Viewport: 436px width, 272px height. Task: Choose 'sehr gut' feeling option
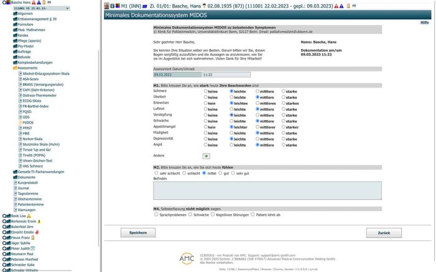[x=231, y=173]
